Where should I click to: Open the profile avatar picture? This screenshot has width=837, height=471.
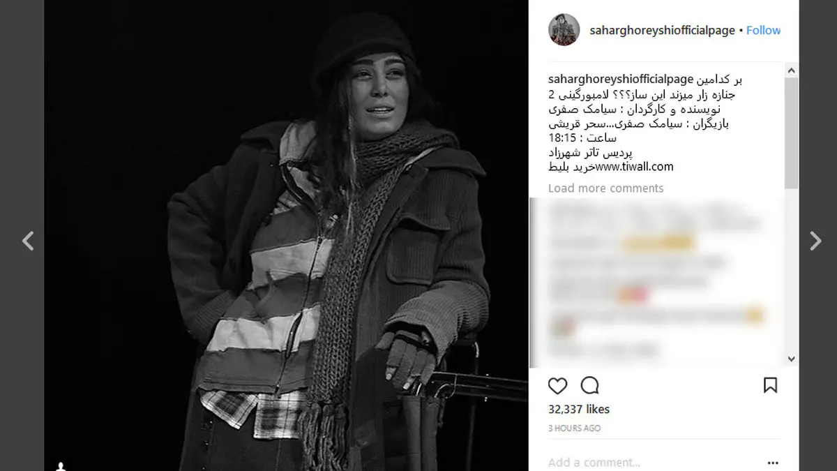(564, 30)
